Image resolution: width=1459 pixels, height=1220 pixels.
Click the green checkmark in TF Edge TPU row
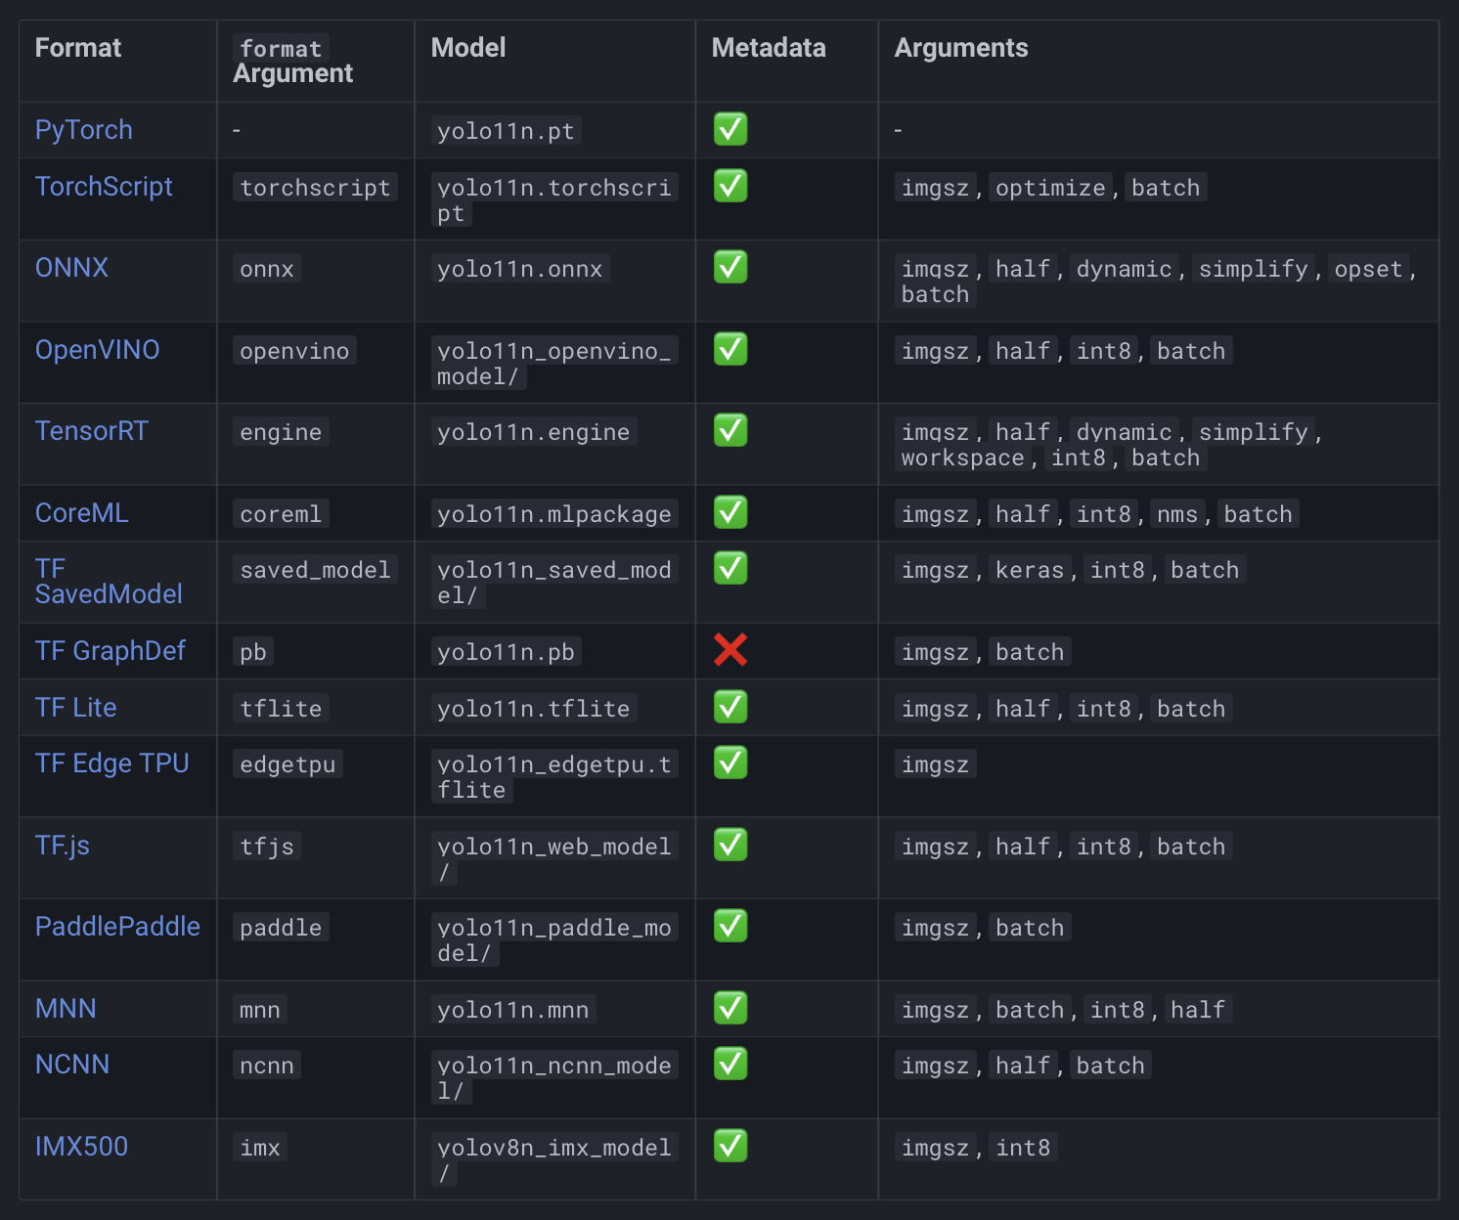[730, 762]
